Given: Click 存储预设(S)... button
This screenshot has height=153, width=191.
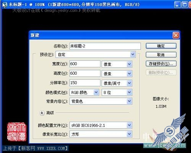Looking at the screenshot, I should click(x=161, y=63).
